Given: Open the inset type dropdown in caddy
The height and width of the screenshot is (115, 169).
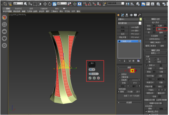Looking at the screenshot, I should click(92, 70).
